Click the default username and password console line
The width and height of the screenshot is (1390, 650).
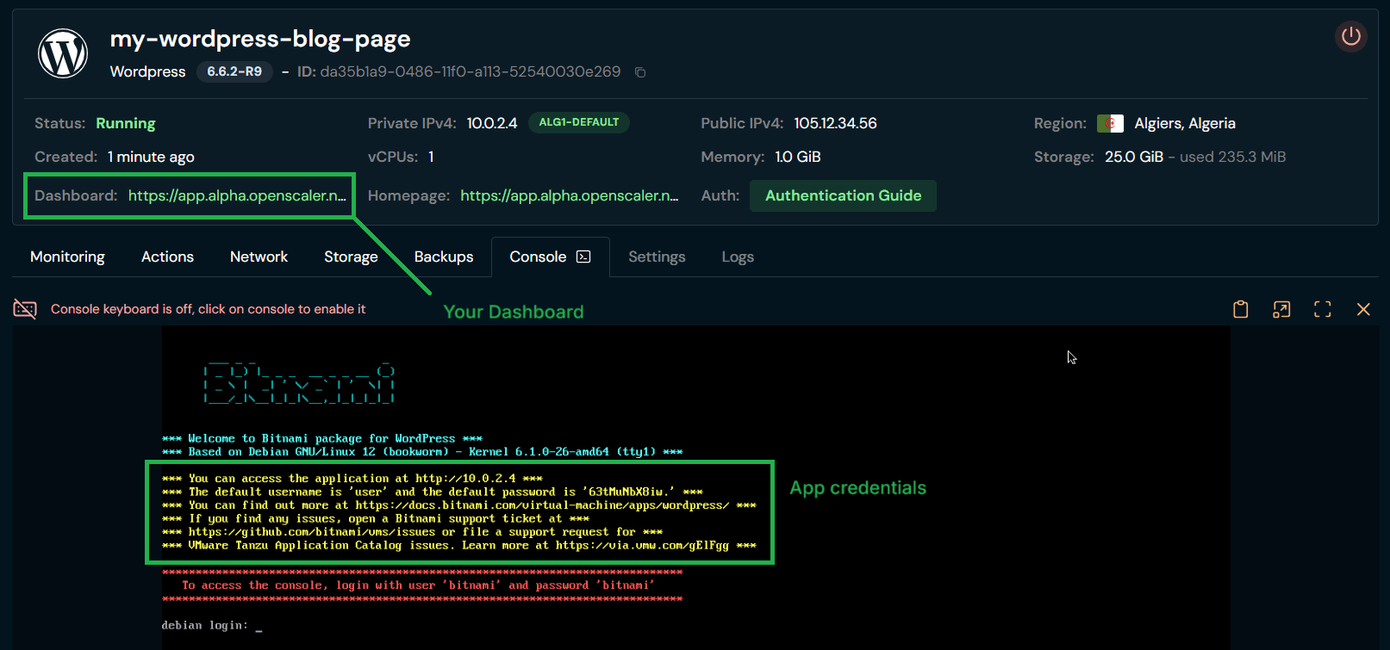coord(433,492)
